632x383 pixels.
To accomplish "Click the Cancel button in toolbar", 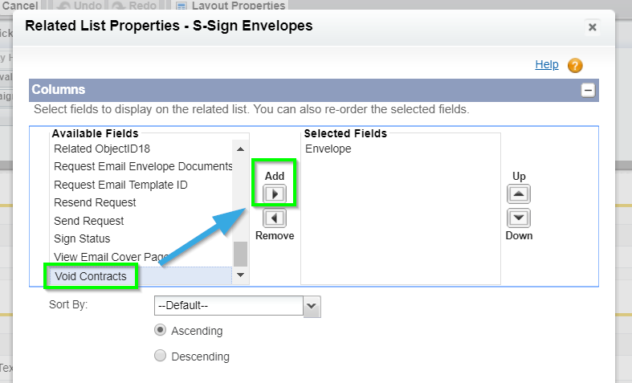I will coord(20,6).
